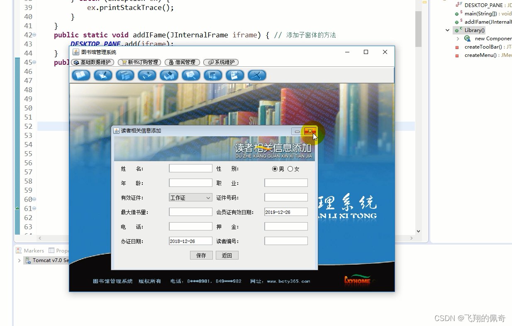Select the books bundle toolbar icon
This screenshot has width=512, height=326.
[169, 75]
